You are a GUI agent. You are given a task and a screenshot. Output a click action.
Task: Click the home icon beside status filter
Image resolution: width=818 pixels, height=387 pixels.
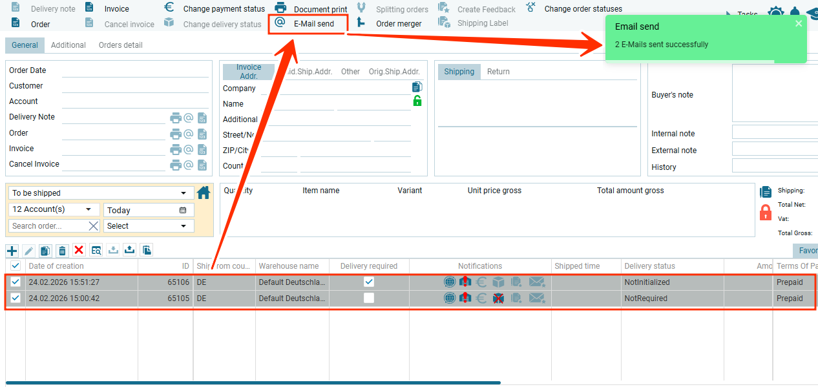[x=204, y=193]
